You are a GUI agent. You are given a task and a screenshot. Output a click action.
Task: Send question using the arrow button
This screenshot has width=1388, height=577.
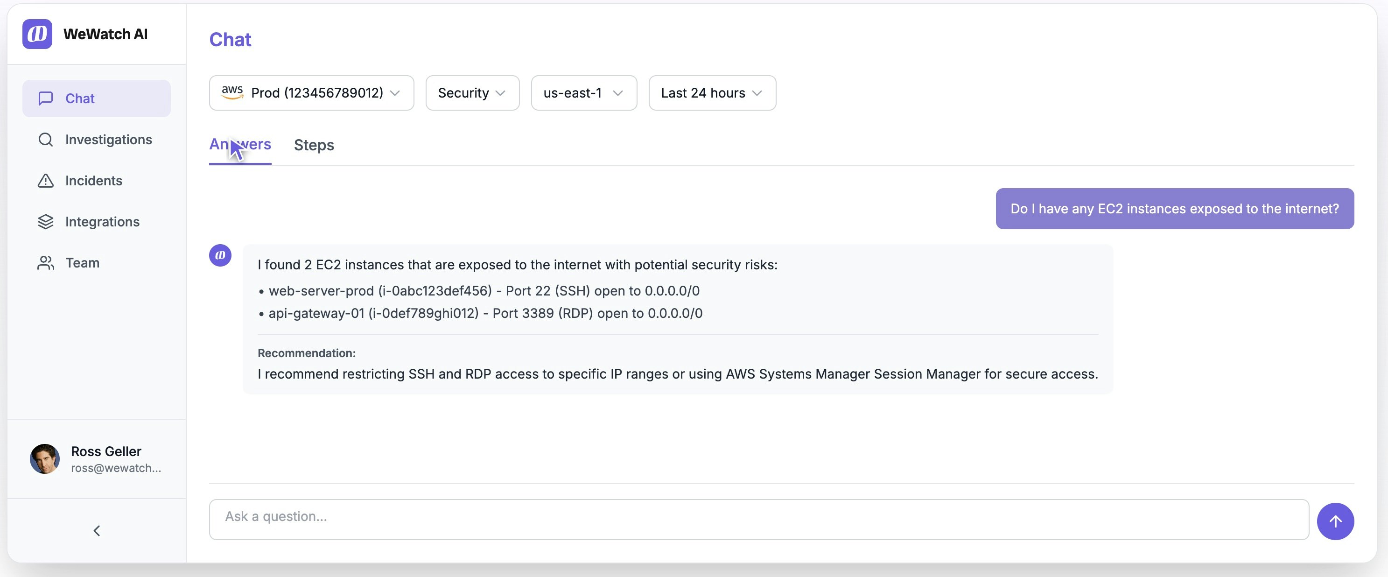coord(1336,521)
